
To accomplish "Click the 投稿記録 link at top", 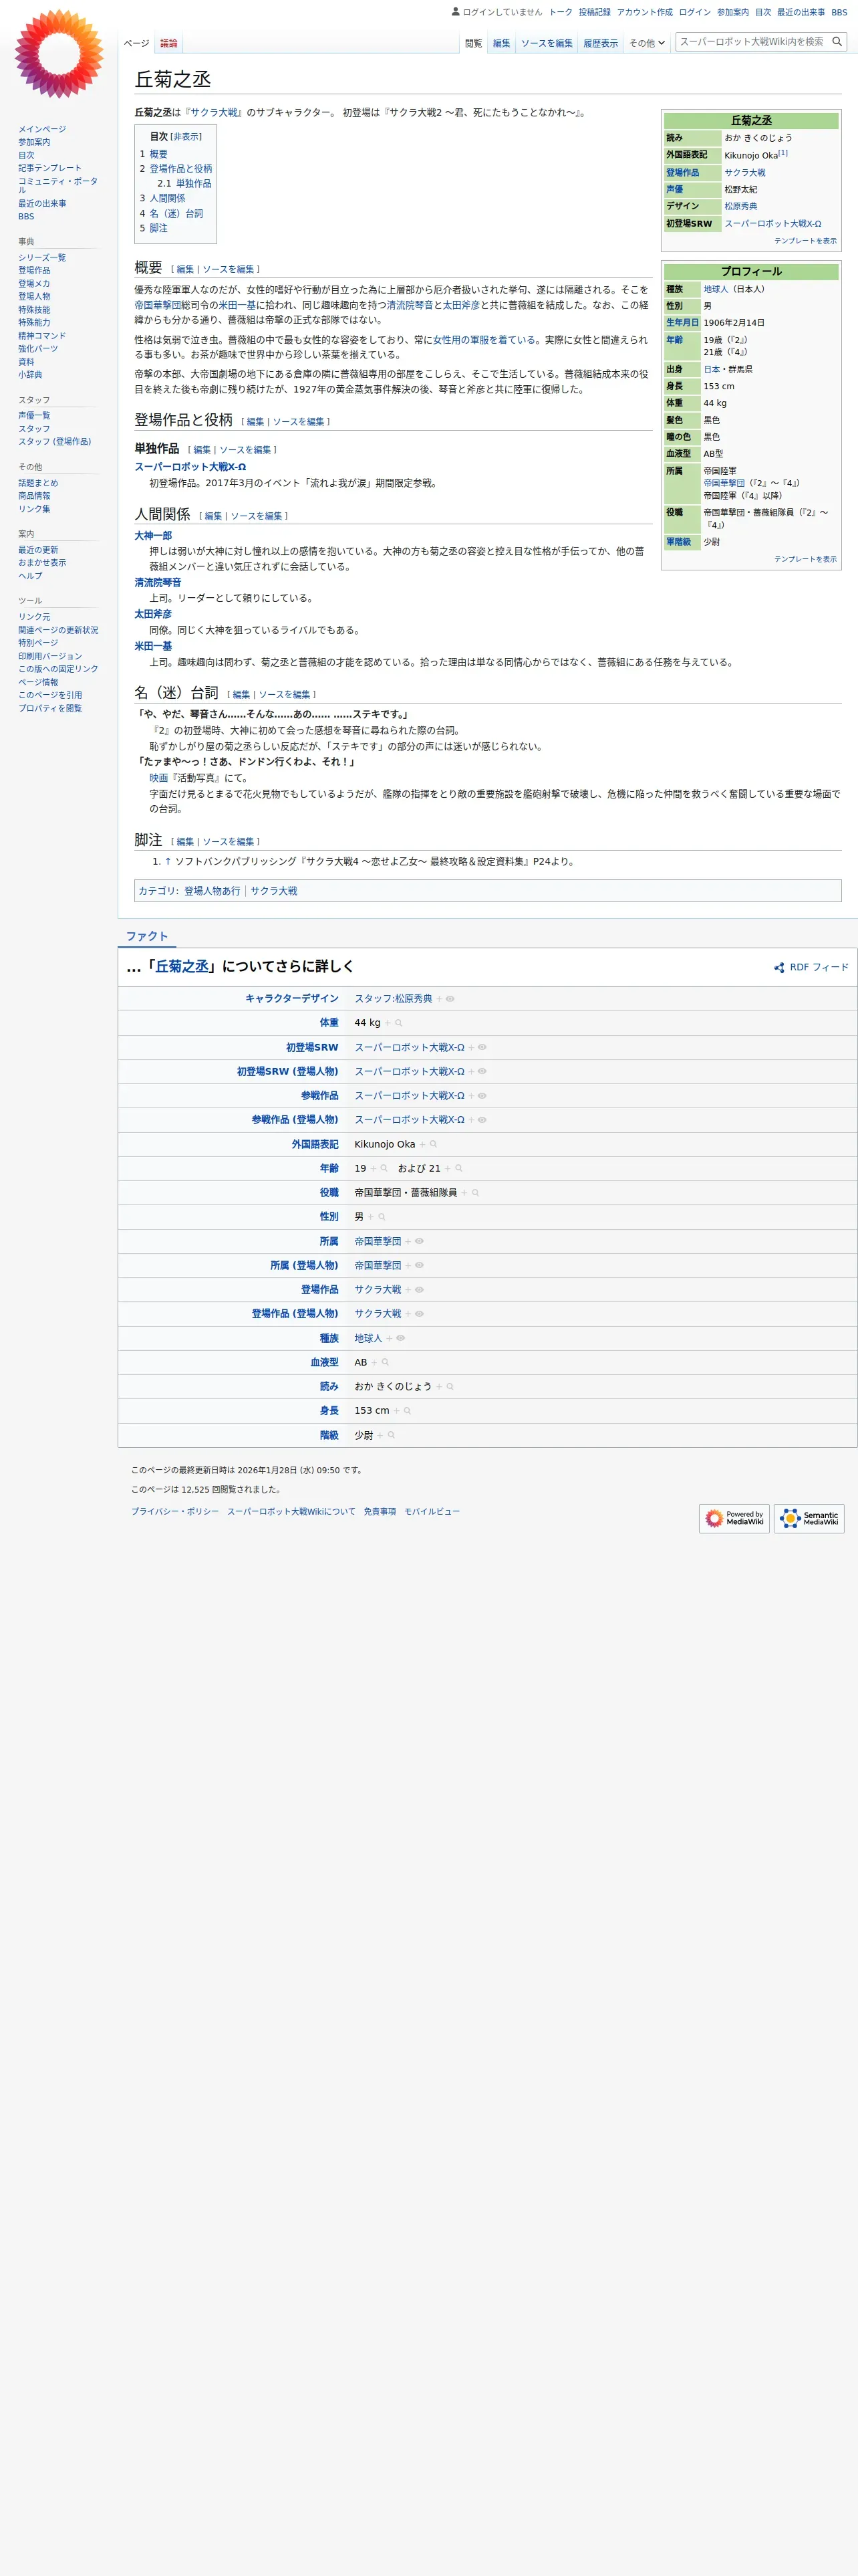I will pos(594,12).
